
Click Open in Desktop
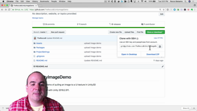pyautogui.click(x=129, y=54)
